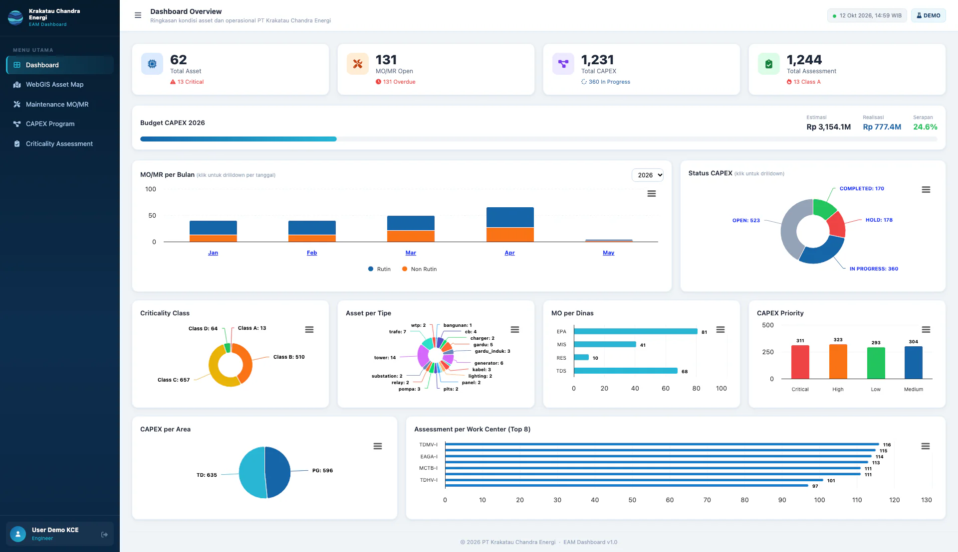The height and width of the screenshot is (552, 958).
Task: Open Criticality Class chart menu icon
Action: coord(309,330)
